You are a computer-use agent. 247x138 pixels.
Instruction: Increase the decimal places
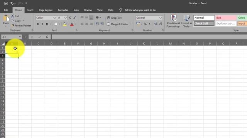tap(156, 24)
